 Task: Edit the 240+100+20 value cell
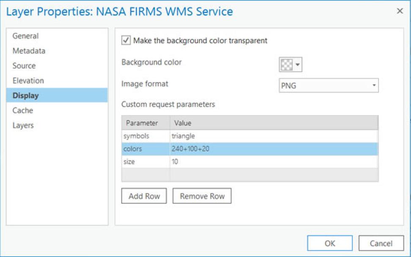[x=274, y=149]
